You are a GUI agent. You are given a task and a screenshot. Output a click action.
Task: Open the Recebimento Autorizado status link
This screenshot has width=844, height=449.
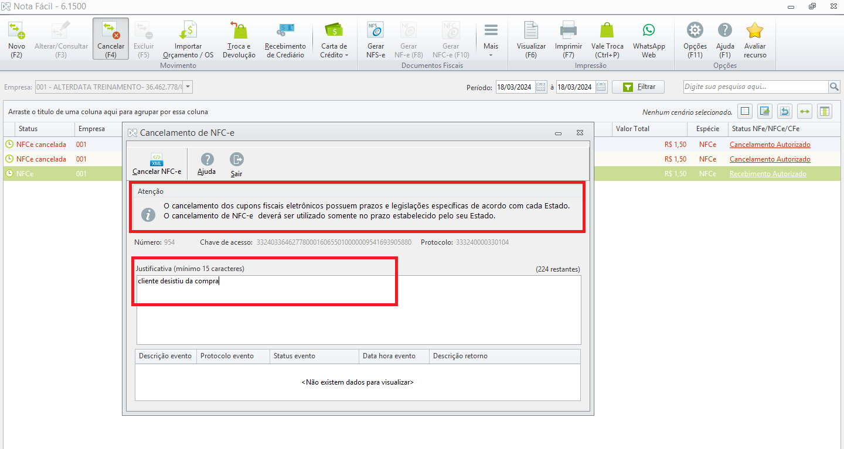pos(768,174)
